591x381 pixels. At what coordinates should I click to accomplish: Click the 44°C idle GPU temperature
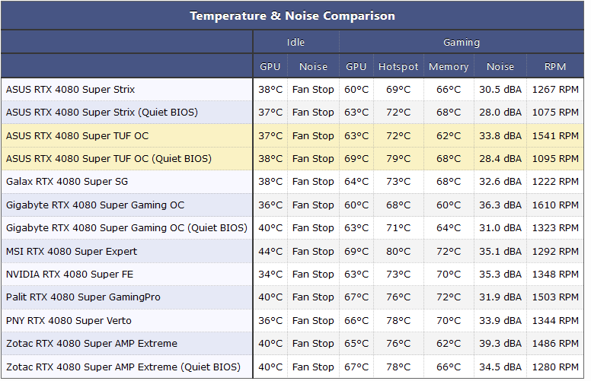tap(270, 251)
